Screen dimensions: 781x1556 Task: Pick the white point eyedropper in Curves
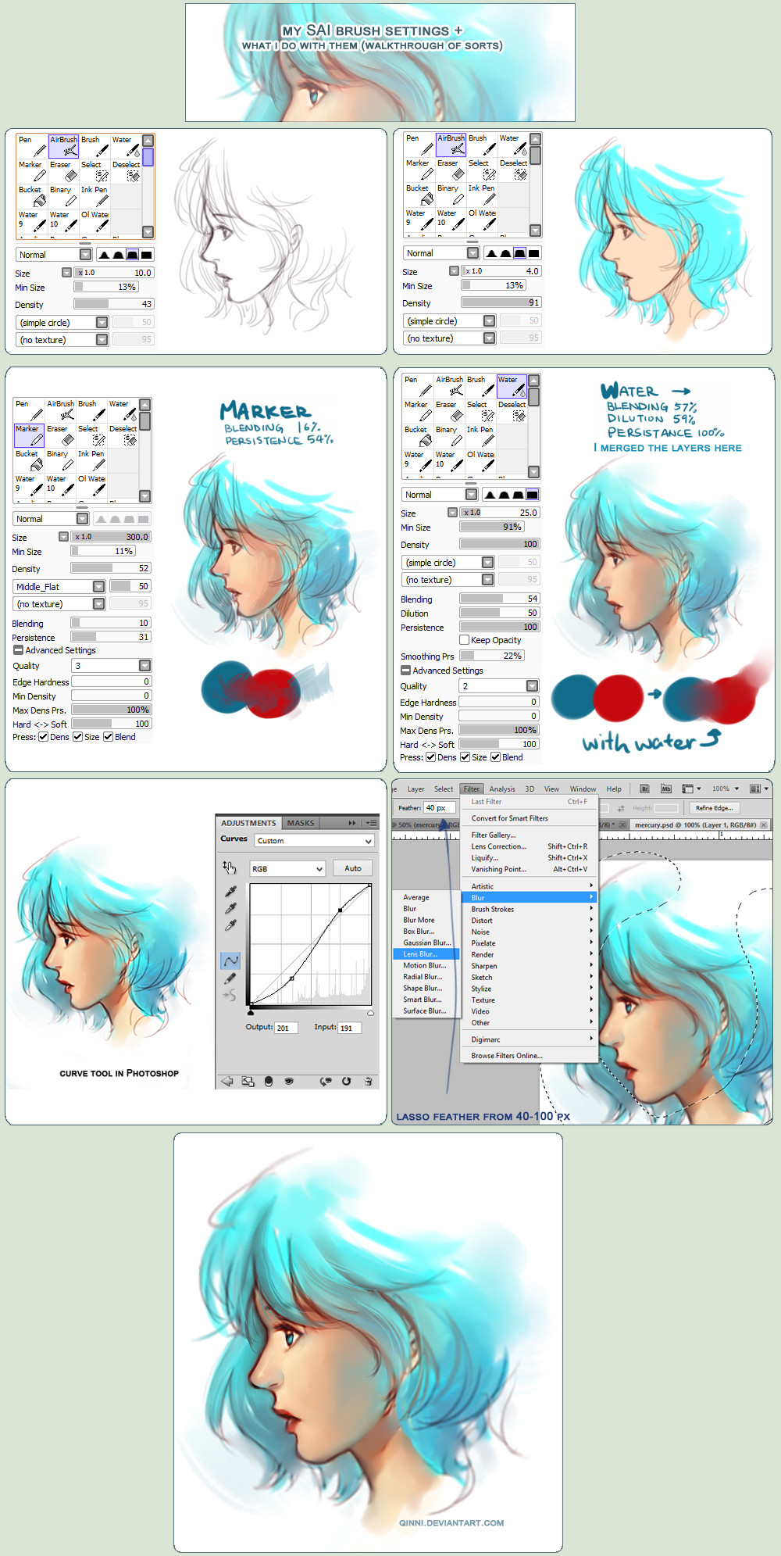(x=230, y=925)
